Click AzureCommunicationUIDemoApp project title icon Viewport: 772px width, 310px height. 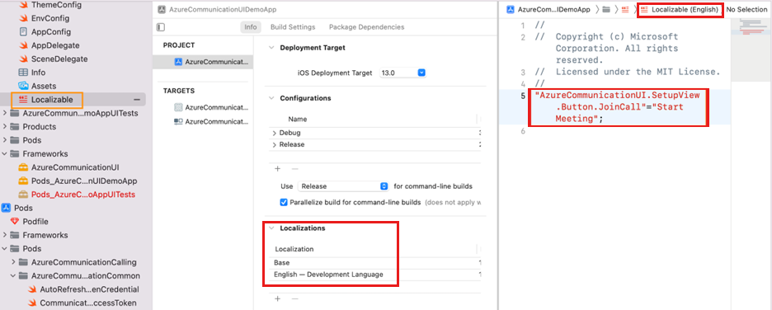tap(162, 9)
